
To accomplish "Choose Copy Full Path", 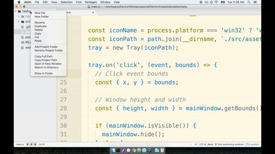I will point(43,56).
